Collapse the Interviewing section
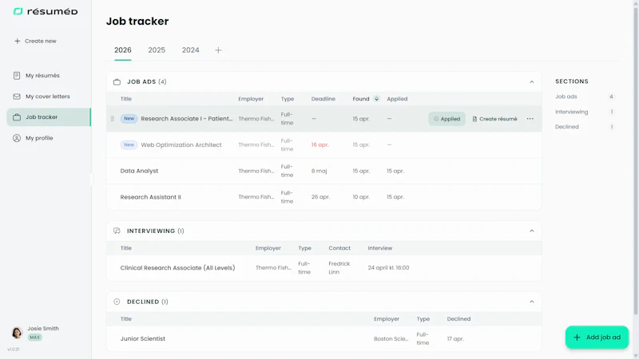 click(531, 231)
